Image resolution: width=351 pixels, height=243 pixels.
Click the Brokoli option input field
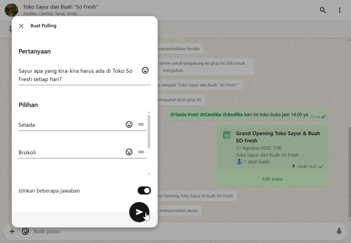(69, 153)
